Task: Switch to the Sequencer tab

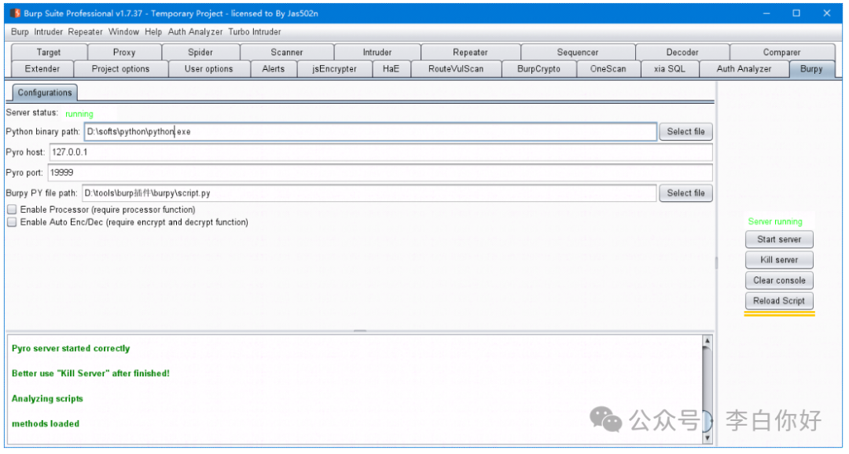Action: coord(578,53)
